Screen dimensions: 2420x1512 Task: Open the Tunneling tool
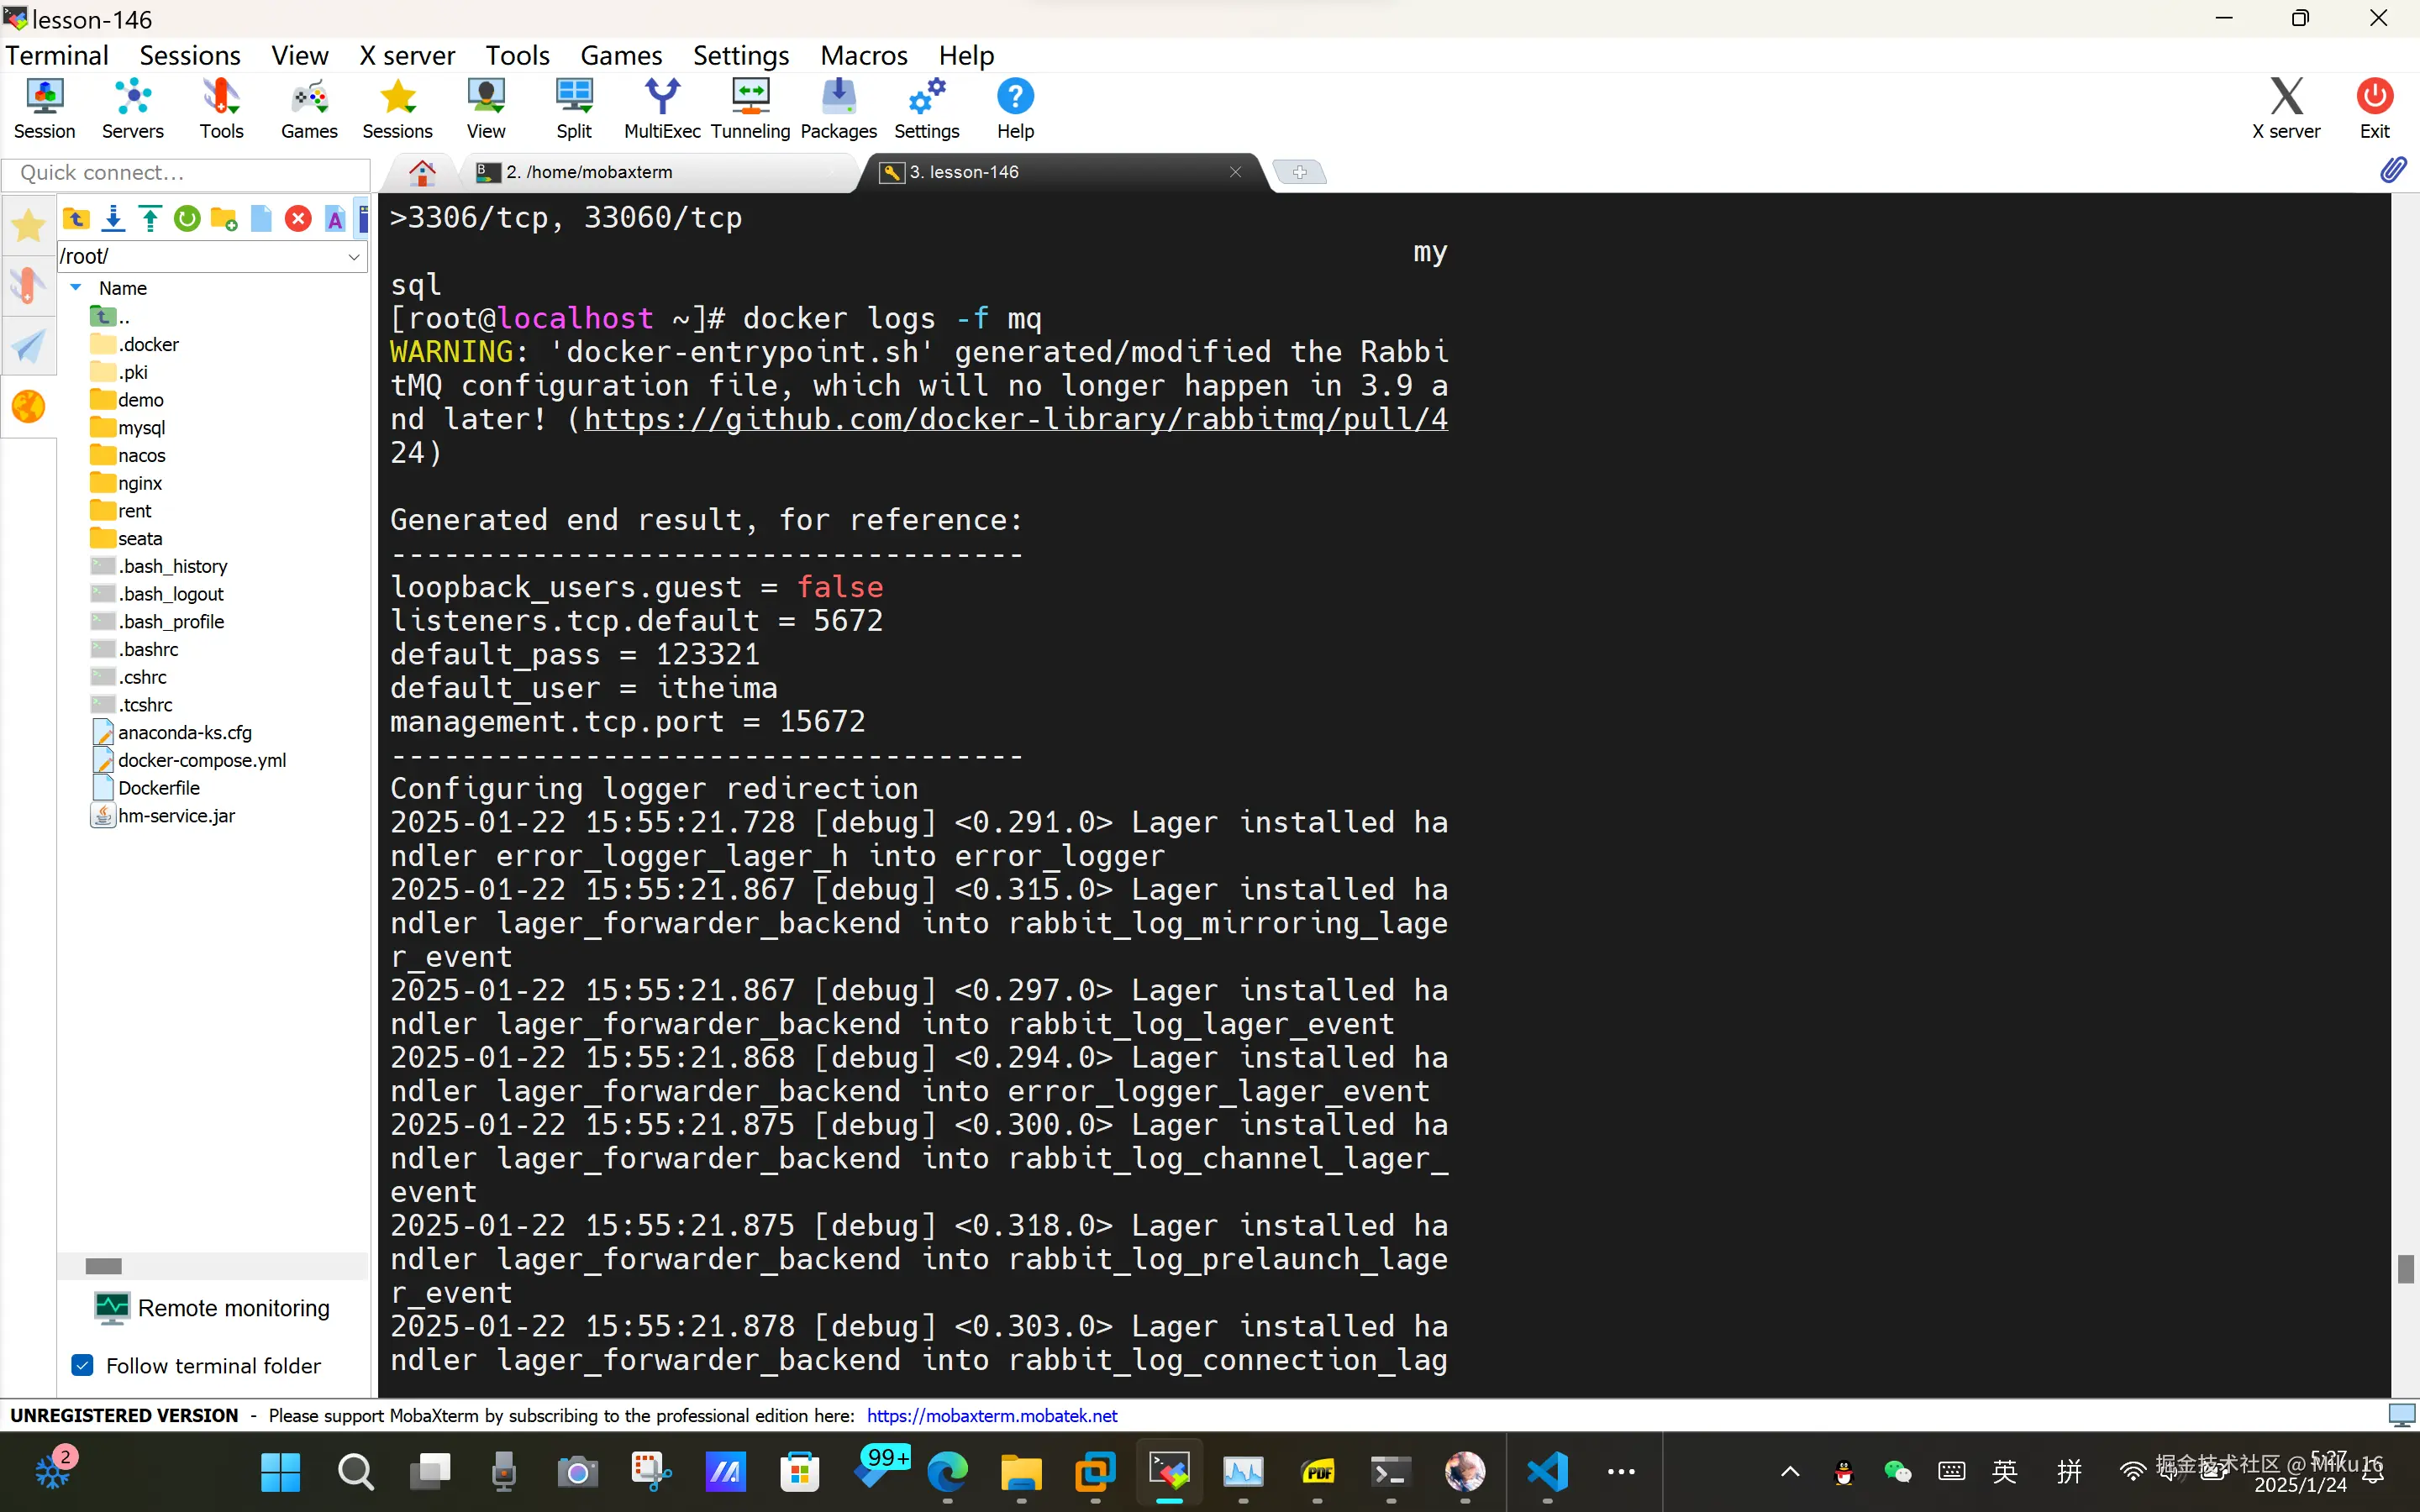[x=750, y=108]
